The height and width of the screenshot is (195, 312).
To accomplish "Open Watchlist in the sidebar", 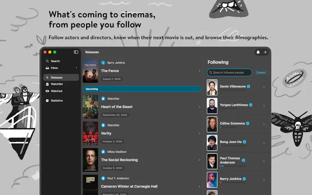I will coord(61,84).
